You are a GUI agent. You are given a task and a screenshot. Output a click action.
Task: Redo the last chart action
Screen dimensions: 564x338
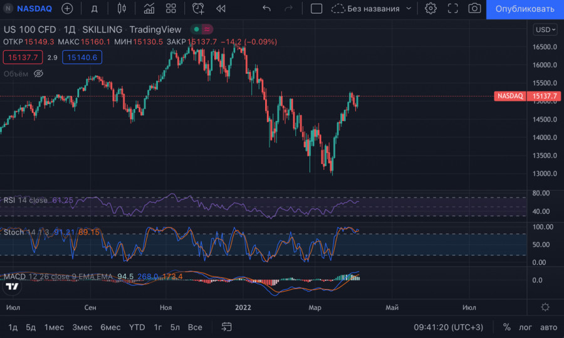[288, 8]
